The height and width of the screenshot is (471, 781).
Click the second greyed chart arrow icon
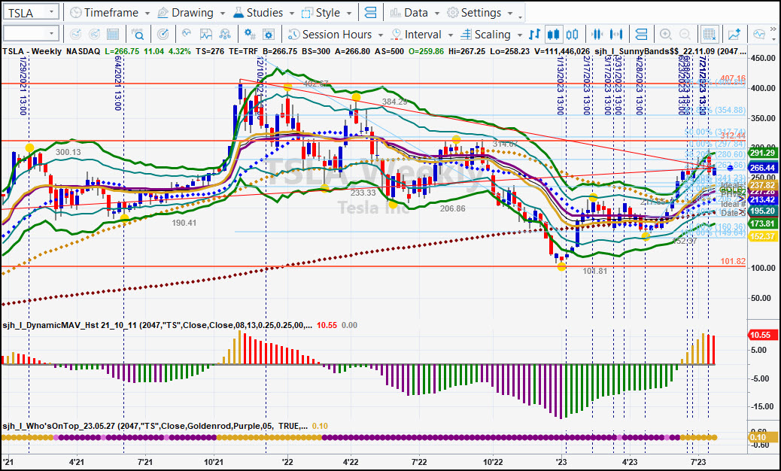94,35
